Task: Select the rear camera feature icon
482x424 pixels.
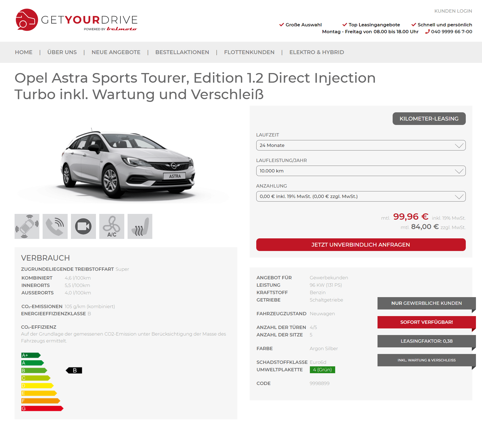Action: pyautogui.click(x=83, y=226)
